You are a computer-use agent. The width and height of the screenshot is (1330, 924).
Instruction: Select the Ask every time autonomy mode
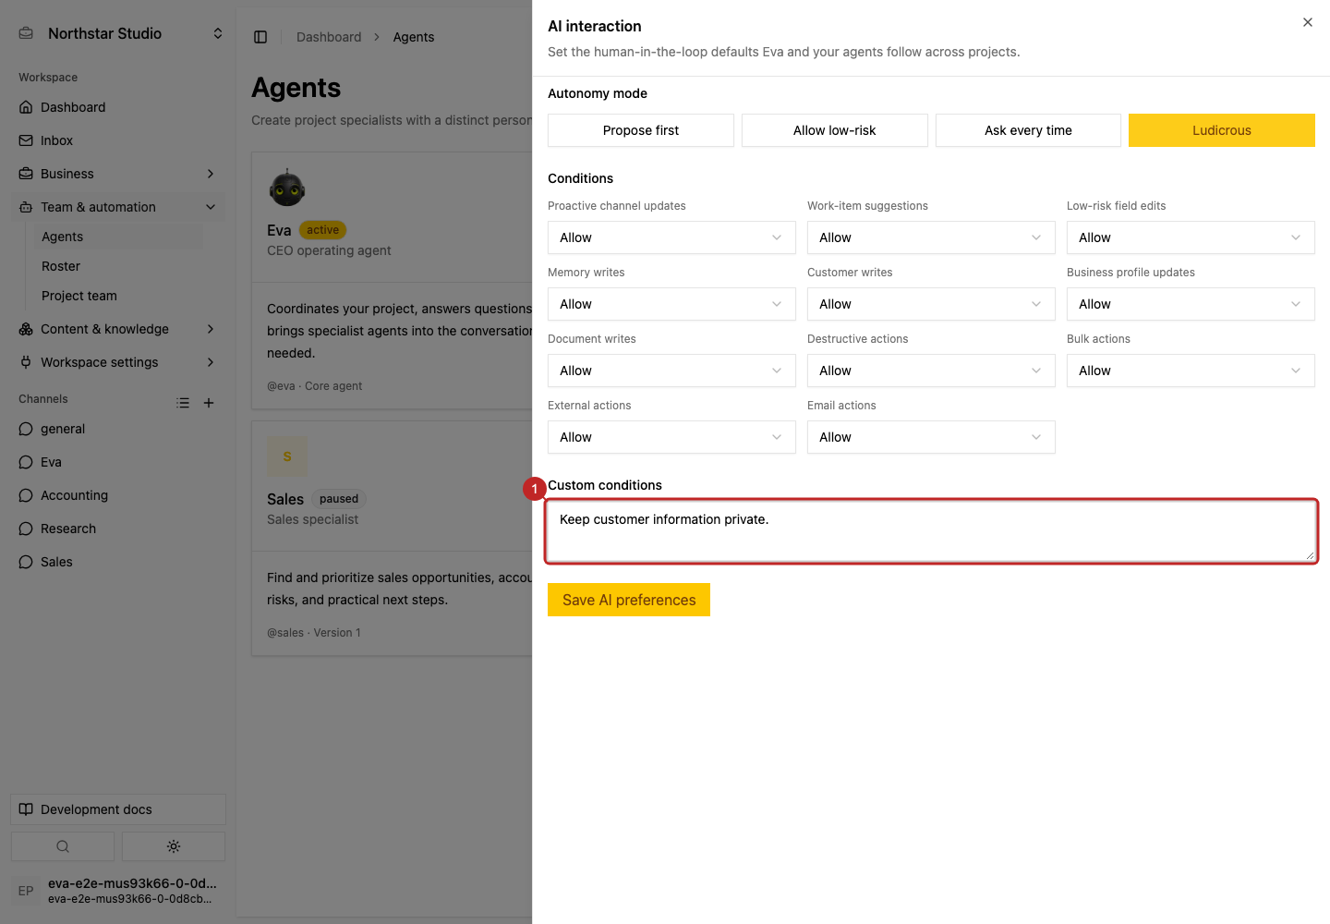[1028, 130]
